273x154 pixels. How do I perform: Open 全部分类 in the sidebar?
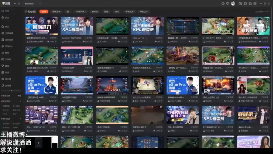[x=8, y=40]
